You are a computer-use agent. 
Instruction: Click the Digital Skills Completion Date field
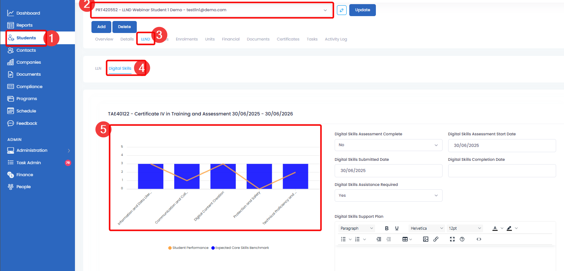click(502, 171)
